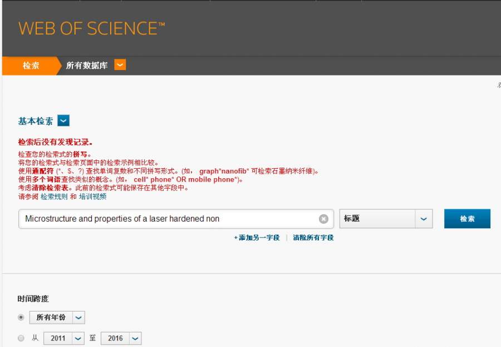
Task: Select the 所有年份 radio button
Action: click(x=21, y=318)
